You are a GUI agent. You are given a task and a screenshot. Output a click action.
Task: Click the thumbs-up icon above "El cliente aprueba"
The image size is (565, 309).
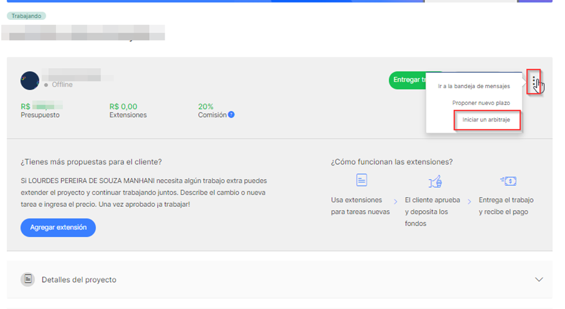(435, 181)
